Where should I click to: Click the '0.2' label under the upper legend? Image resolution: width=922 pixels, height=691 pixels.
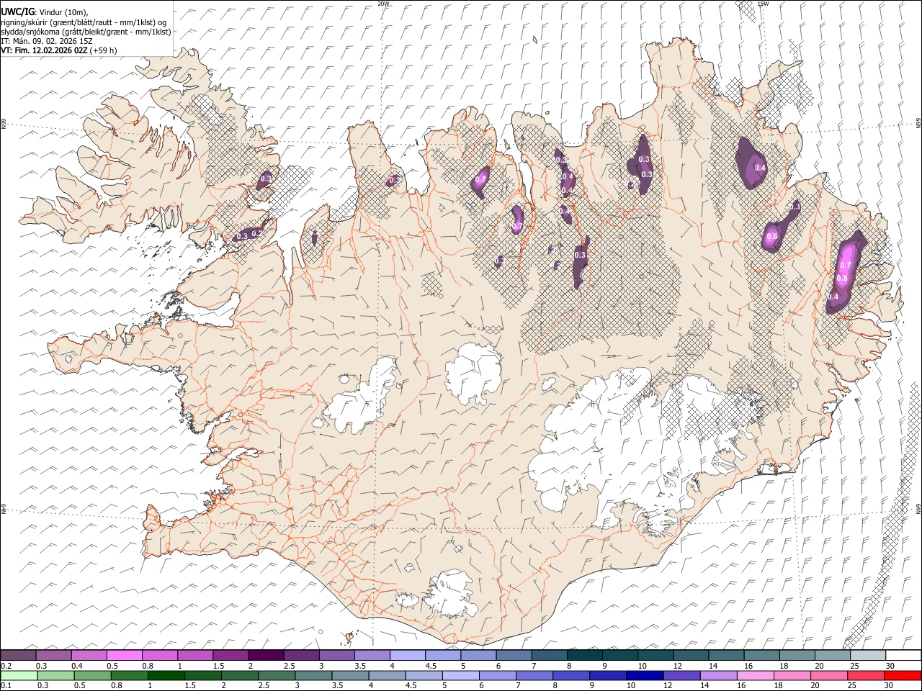click(x=6, y=666)
